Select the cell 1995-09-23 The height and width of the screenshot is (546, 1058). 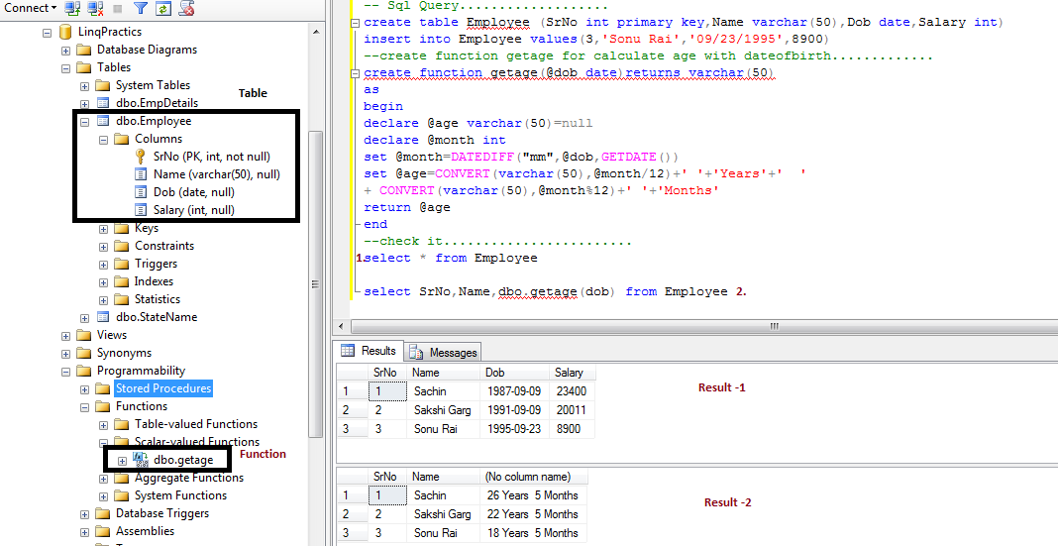coord(515,429)
